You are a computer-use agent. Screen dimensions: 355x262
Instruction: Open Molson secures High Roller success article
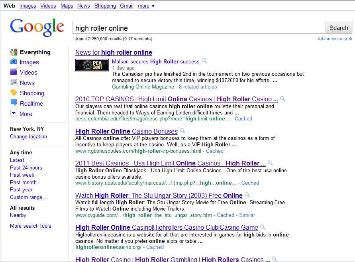[x=156, y=62]
